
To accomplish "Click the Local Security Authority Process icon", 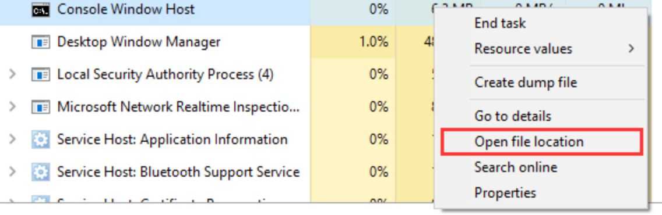I will (x=41, y=74).
